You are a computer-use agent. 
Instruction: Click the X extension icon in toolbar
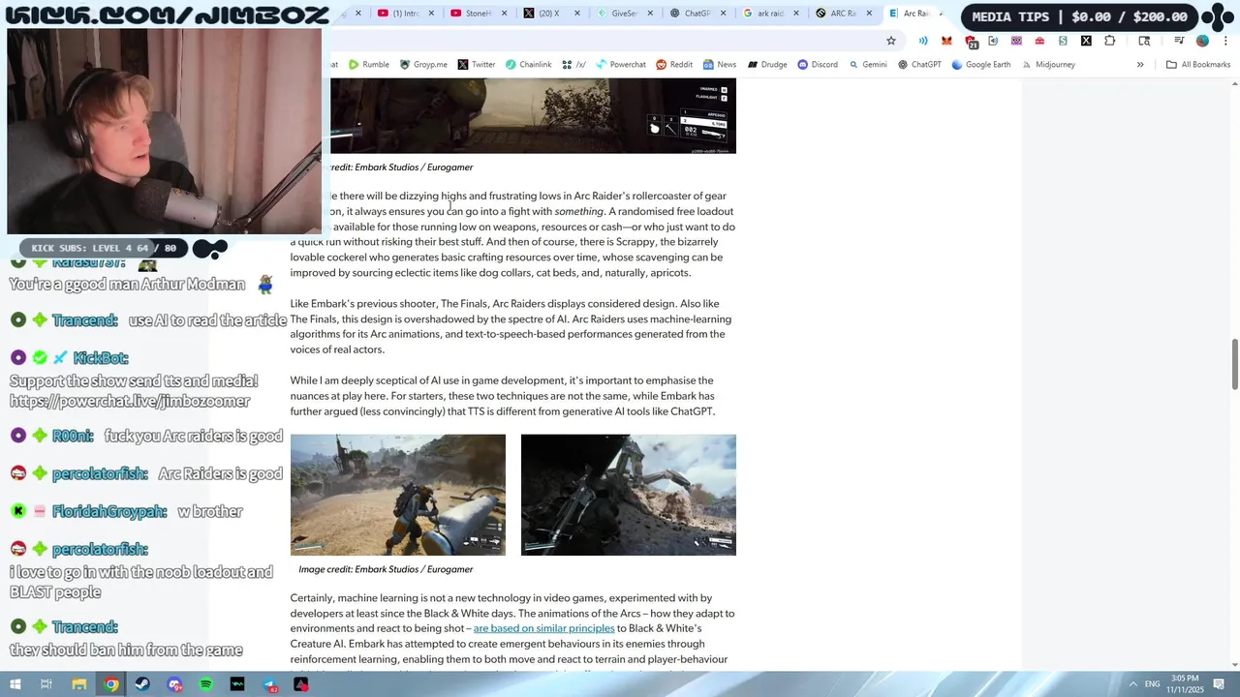(1086, 41)
